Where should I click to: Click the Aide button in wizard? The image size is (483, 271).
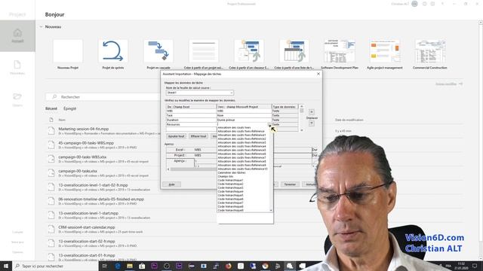tap(171, 184)
